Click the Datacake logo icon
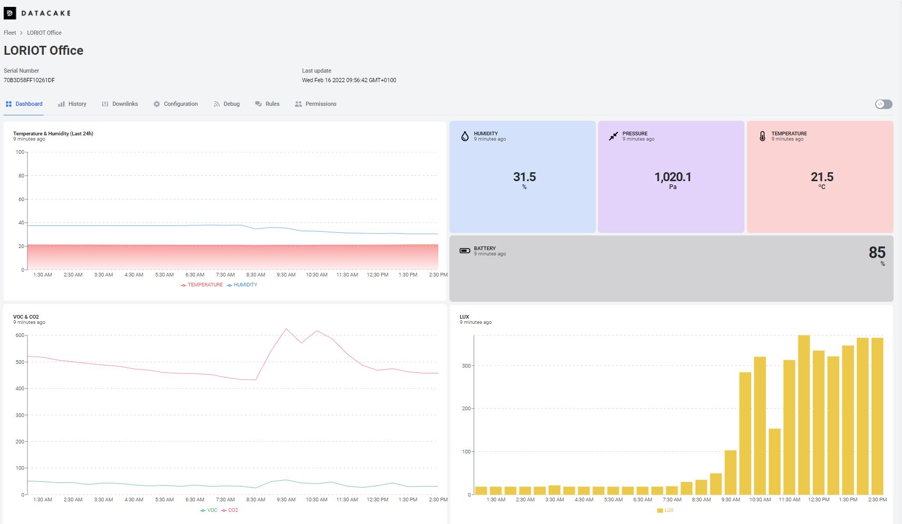This screenshot has height=524, width=902. [9, 13]
